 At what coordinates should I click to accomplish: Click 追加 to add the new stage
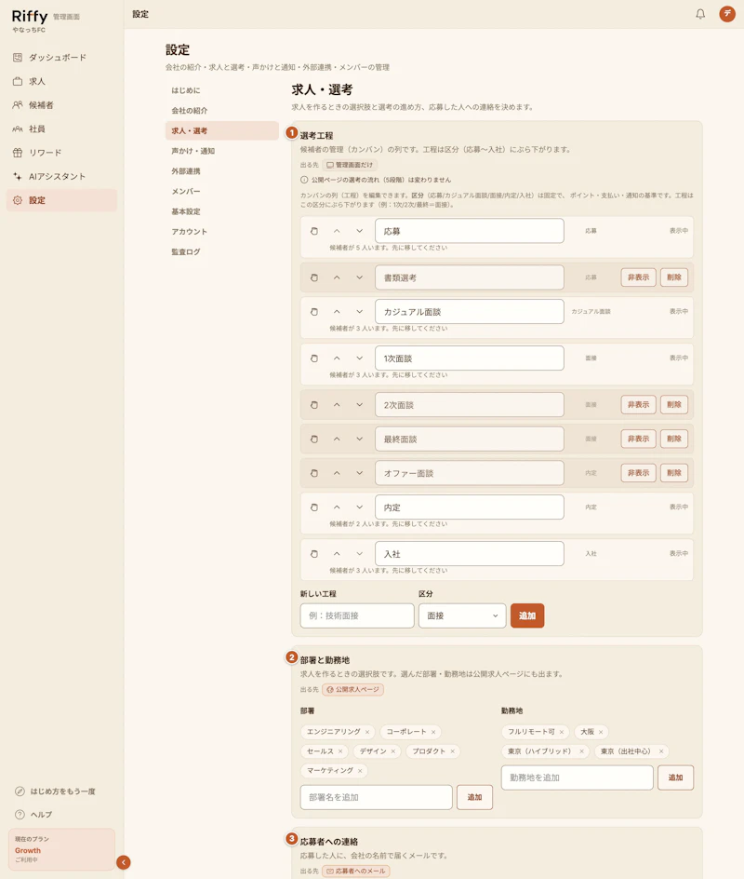[x=527, y=615]
